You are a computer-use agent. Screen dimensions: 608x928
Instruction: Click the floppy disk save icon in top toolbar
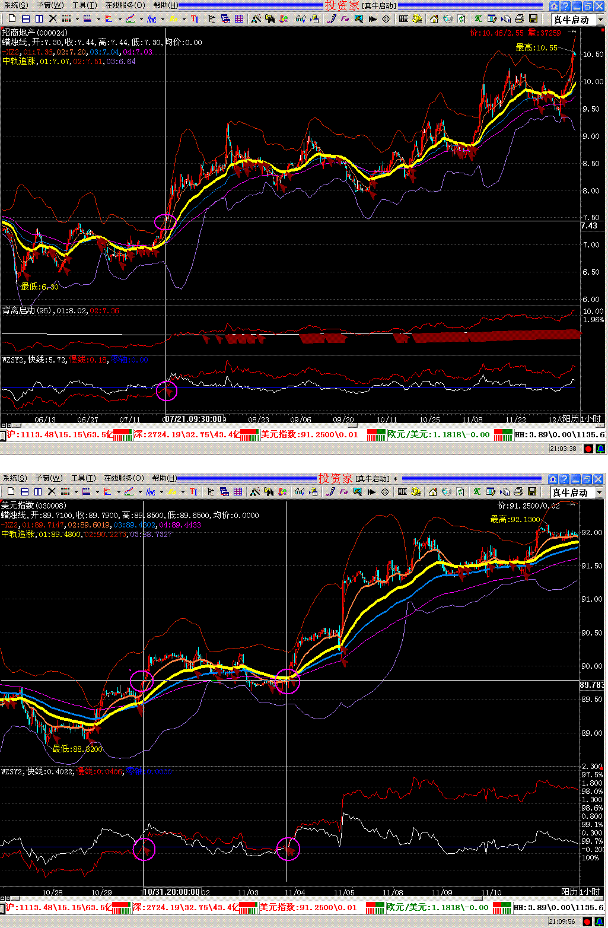tap(533, 19)
